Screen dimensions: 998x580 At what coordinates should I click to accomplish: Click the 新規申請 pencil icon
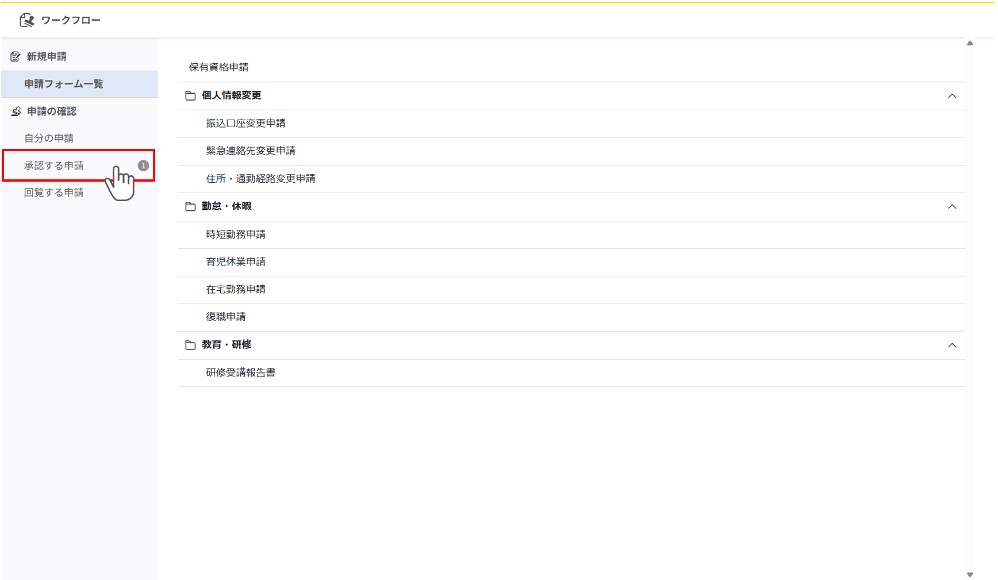pyautogui.click(x=16, y=56)
